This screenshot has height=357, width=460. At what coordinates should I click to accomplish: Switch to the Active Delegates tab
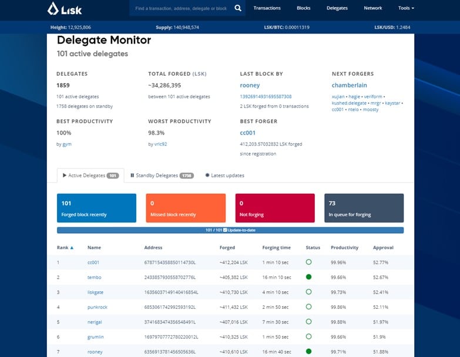90,176
